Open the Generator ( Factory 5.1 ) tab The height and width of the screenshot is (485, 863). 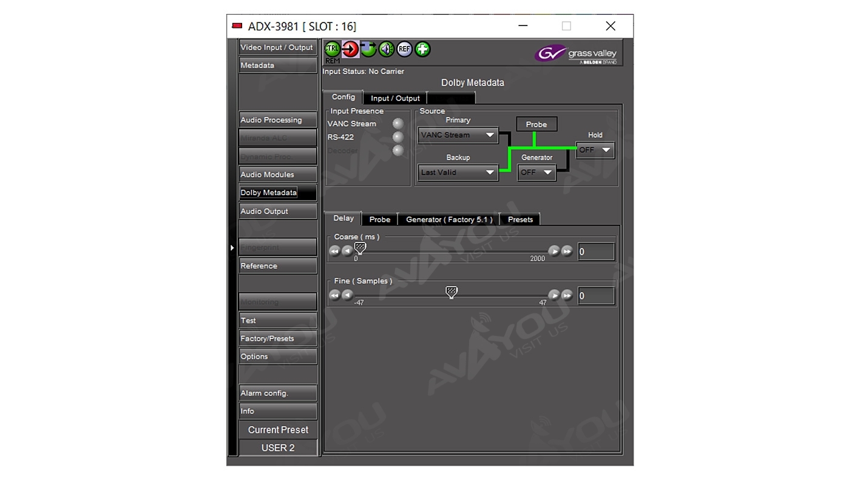pos(449,219)
